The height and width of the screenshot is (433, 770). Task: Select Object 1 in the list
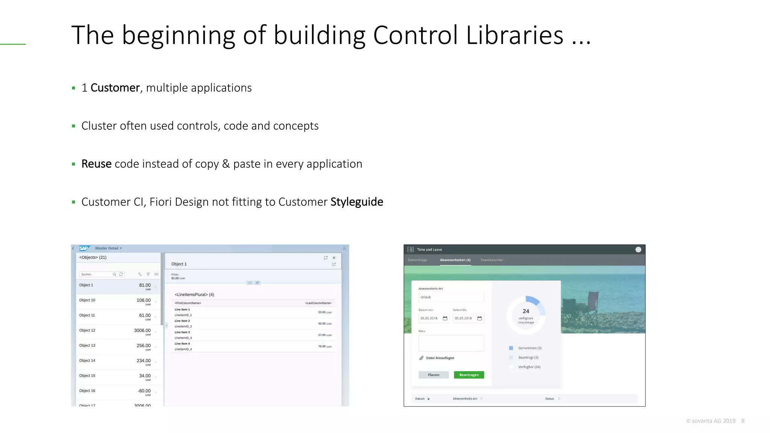pyautogui.click(x=118, y=287)
